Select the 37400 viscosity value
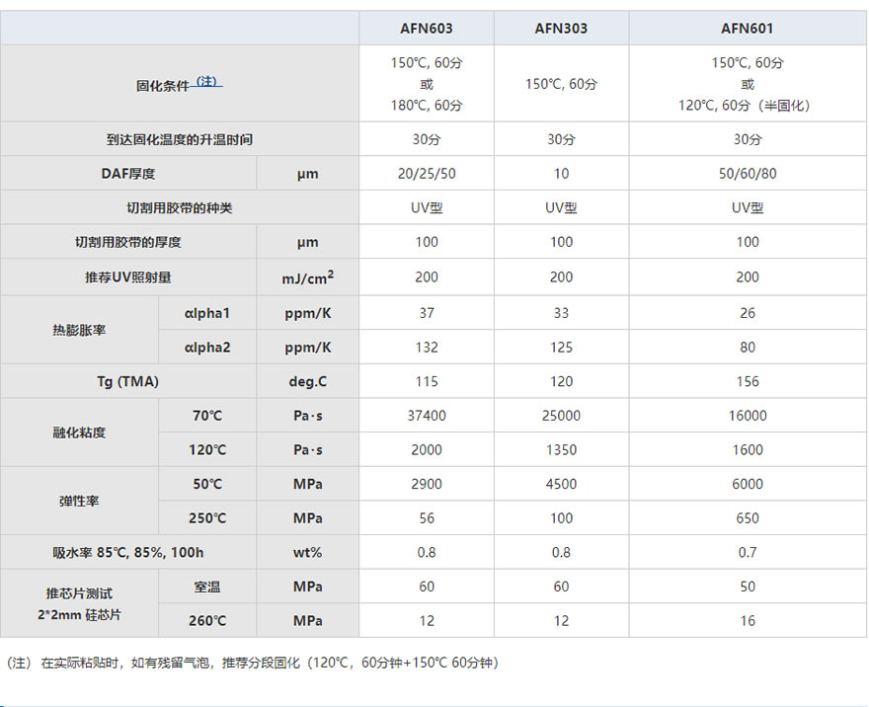This screenshot has height=707, width=869. (x=427, y=416)
